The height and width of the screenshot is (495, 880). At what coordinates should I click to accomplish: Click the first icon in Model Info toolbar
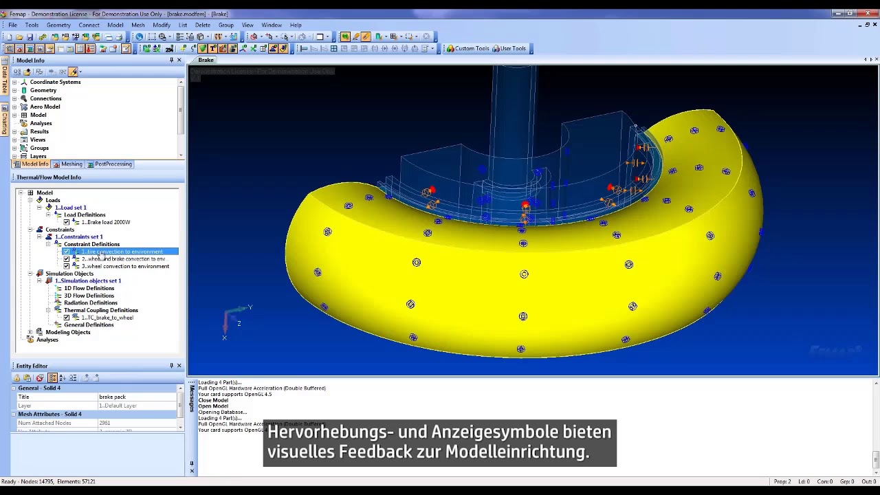[17, 71]
